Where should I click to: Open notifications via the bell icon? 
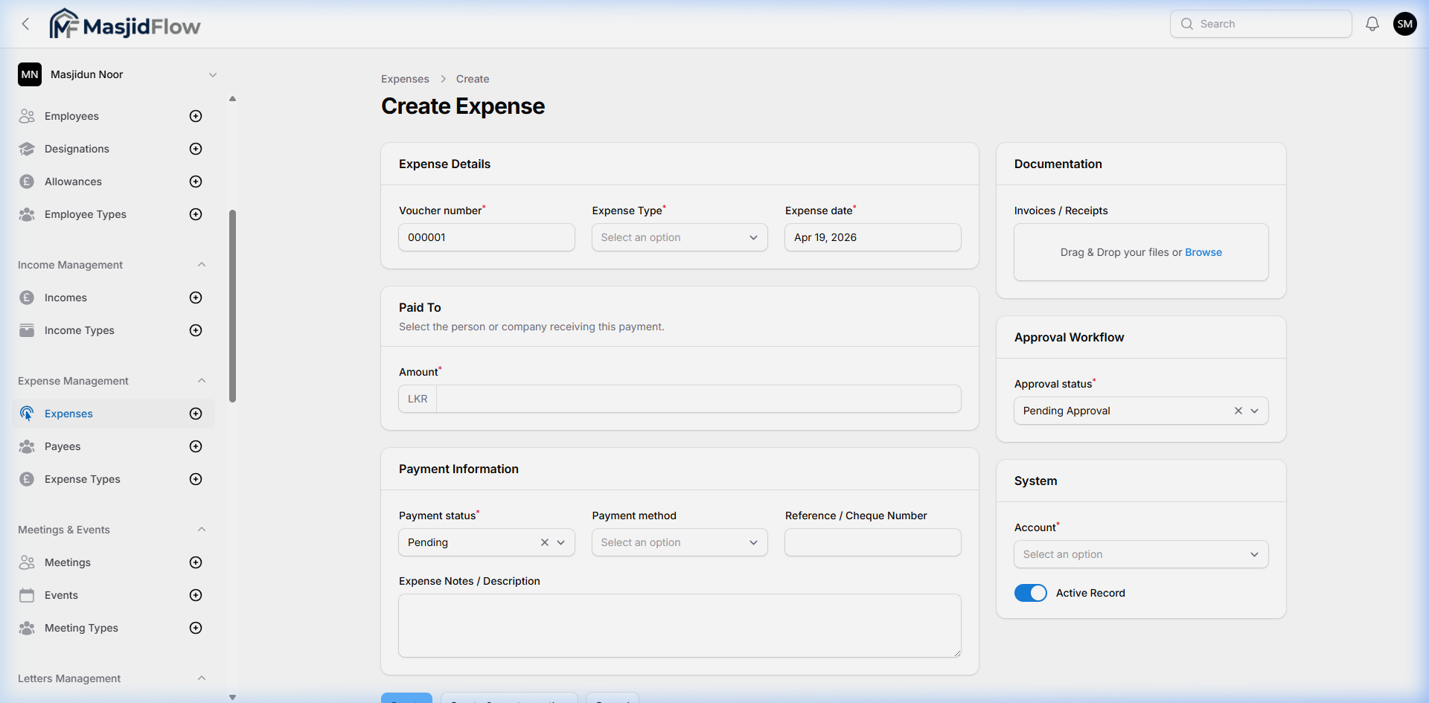coord(1372,23)
